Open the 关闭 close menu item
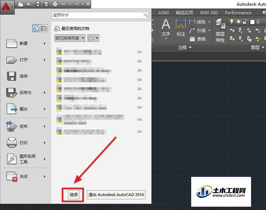 coord(27,177)
